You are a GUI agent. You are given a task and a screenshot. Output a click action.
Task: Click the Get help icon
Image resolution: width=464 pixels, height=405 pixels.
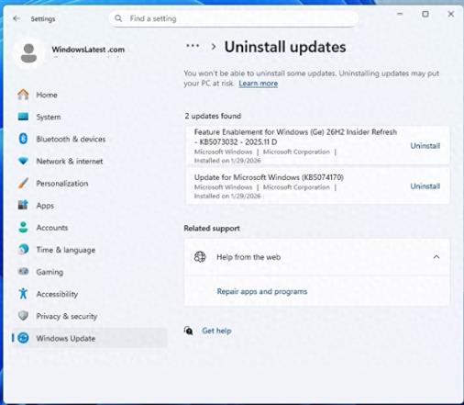[189, 331]
